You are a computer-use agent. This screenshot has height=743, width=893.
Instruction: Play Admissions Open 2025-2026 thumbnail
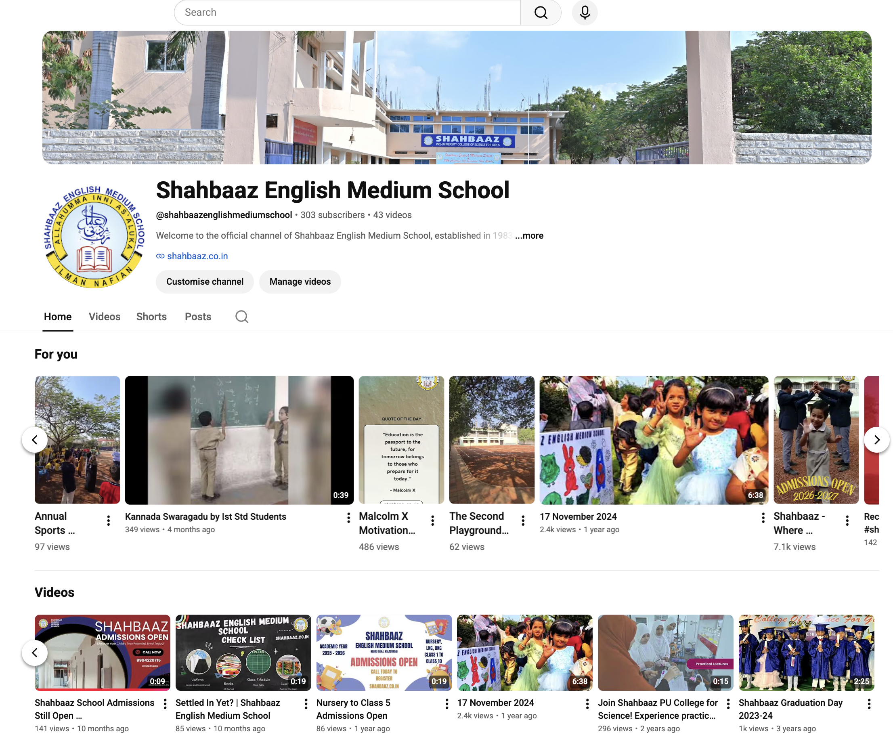coord(384,653)
